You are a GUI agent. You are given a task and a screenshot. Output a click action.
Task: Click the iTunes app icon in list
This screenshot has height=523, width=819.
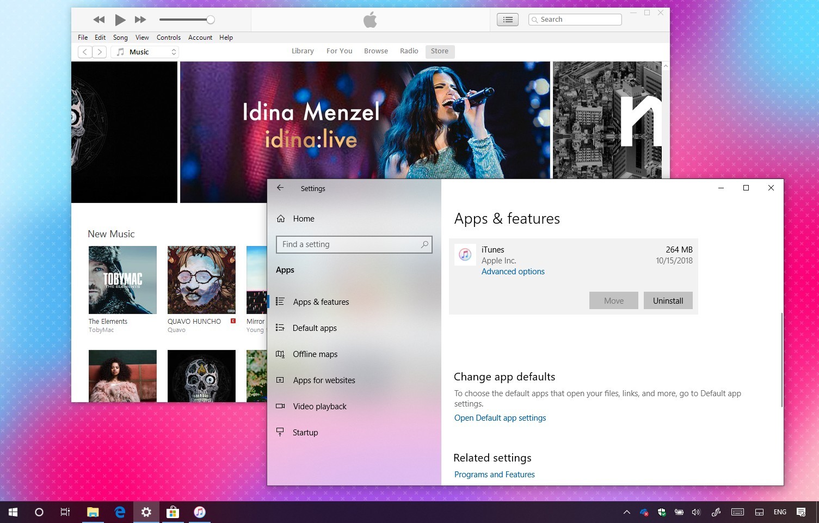tap(465, 255)
